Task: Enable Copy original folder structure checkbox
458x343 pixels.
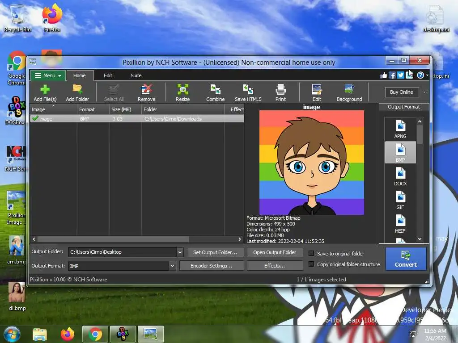Action: pos(311,264)
